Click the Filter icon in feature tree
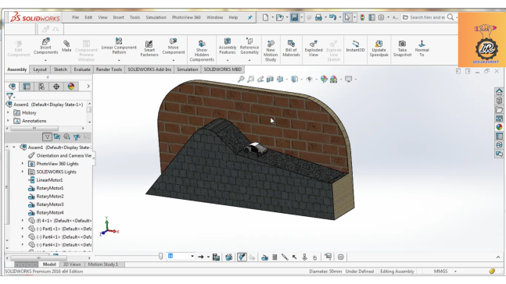The image size is (506, 284). coord(10,96)
